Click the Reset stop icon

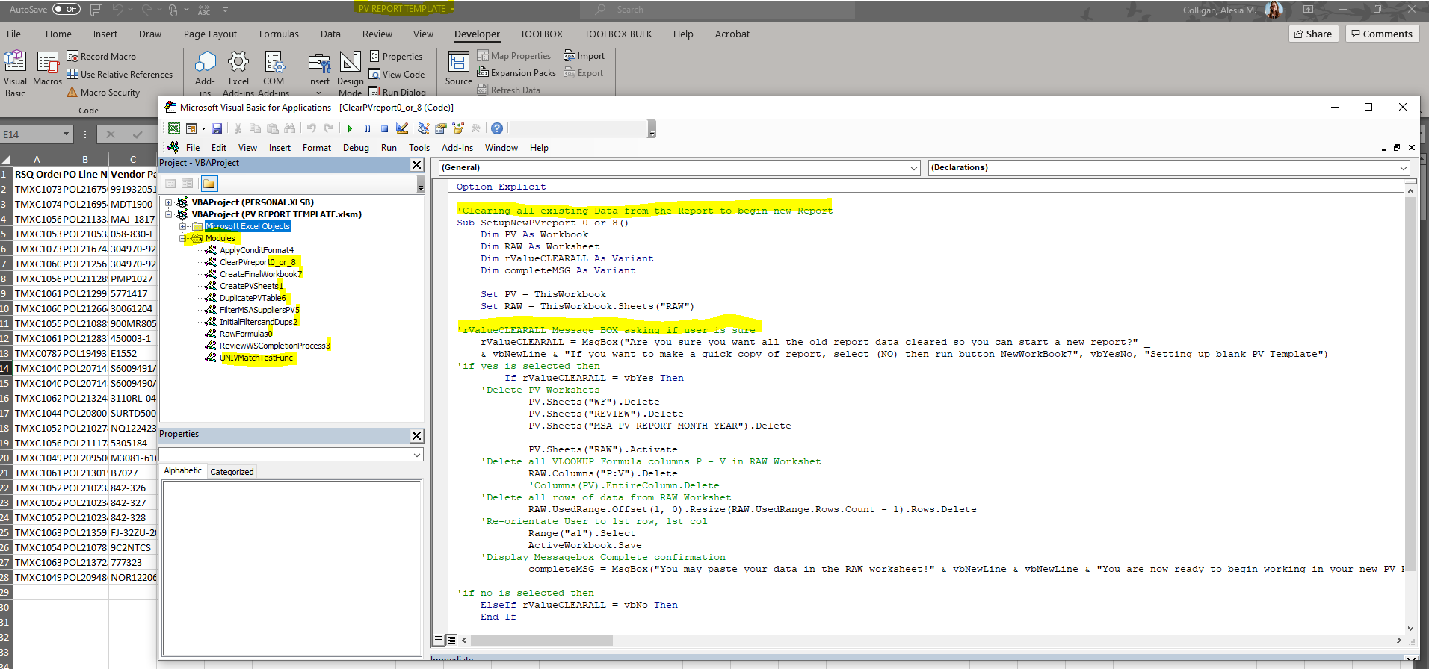tap(384, 128)
